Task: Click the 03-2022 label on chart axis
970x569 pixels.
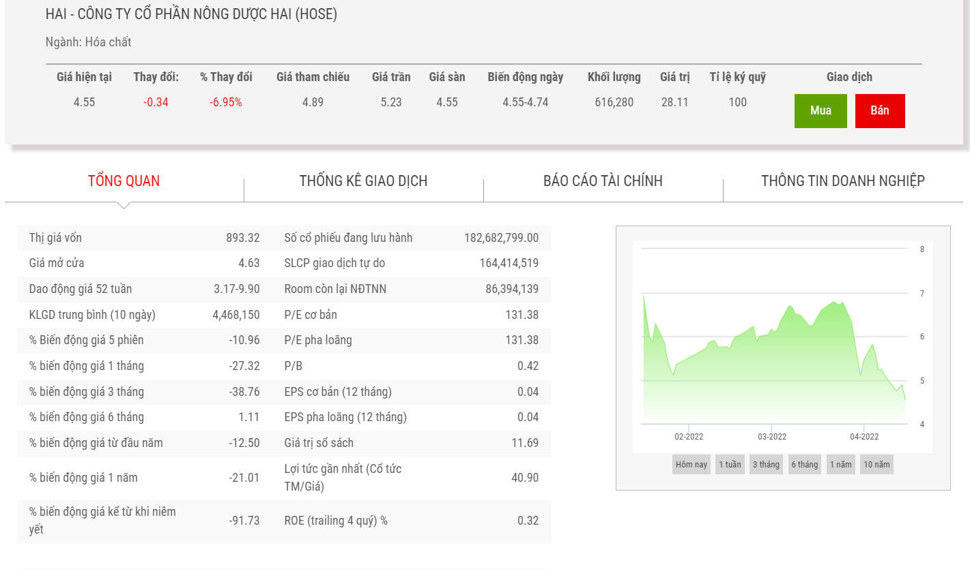Action: (x=772, y=437)
